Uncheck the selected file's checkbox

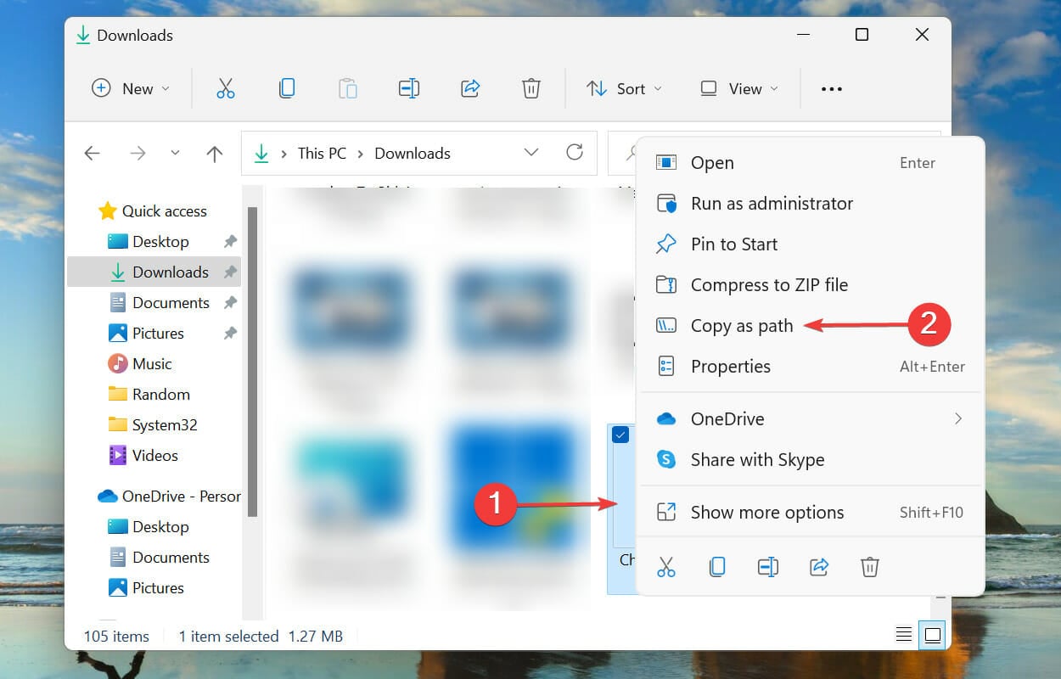(x=620, y=435)
